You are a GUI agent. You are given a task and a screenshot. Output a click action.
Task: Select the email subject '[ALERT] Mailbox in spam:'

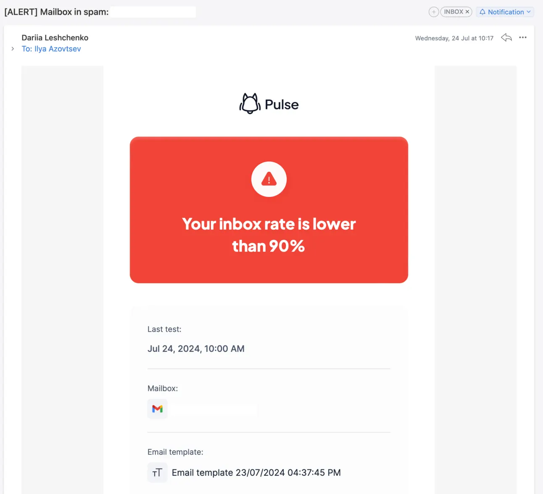[56, 12]
